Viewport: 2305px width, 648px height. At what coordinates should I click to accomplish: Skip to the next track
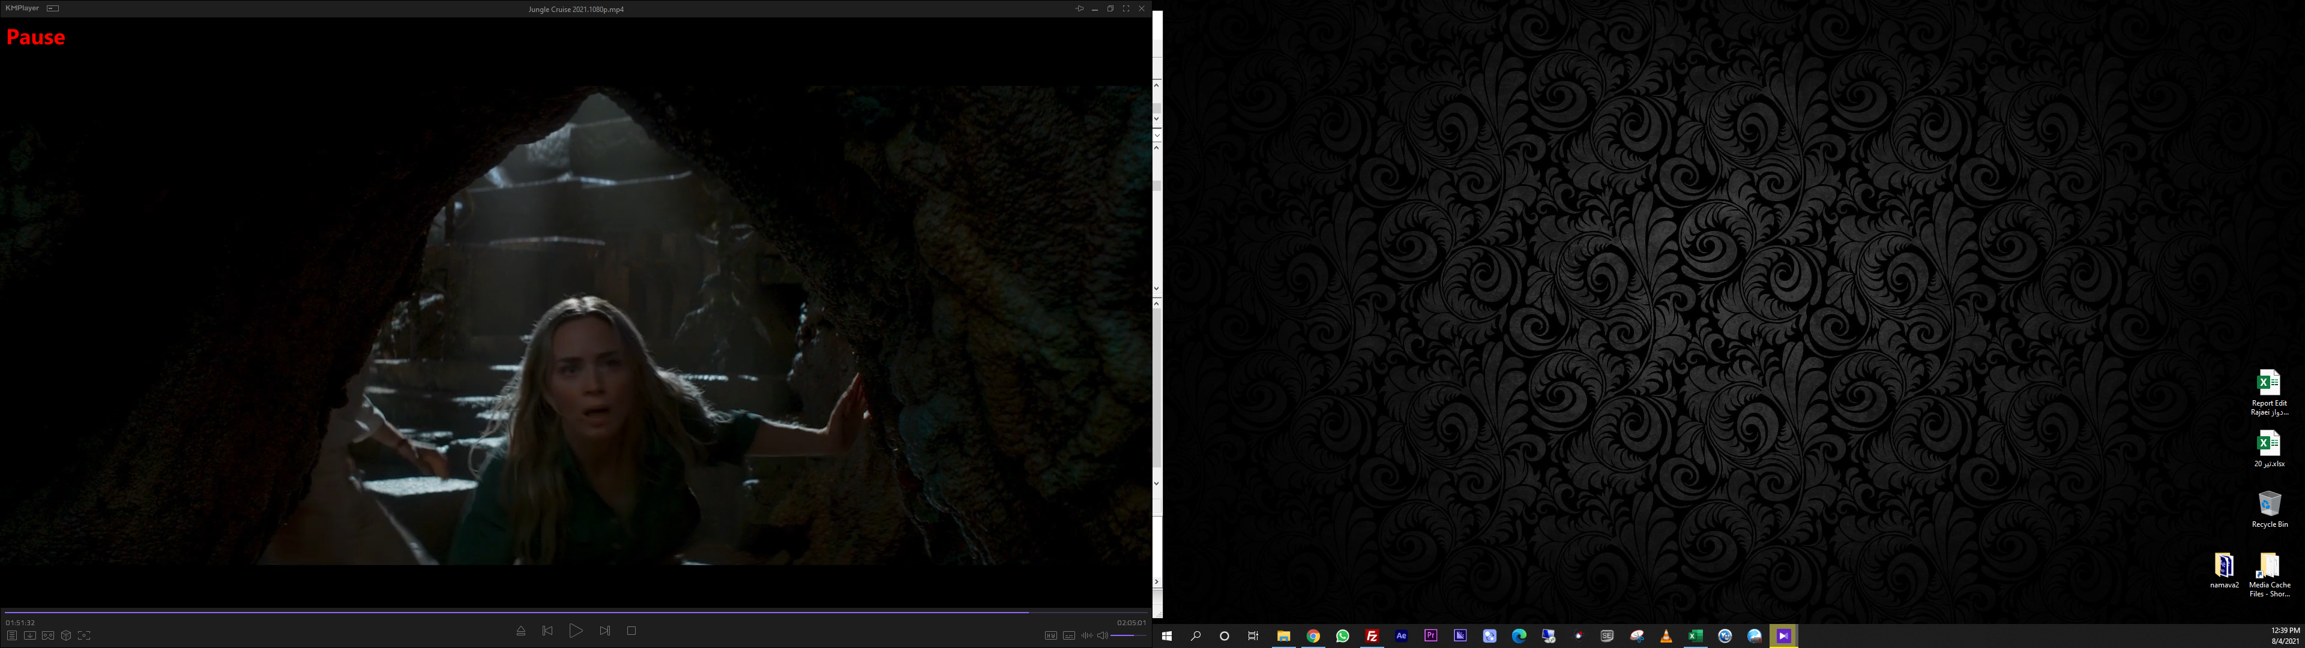tap(605, 631)
